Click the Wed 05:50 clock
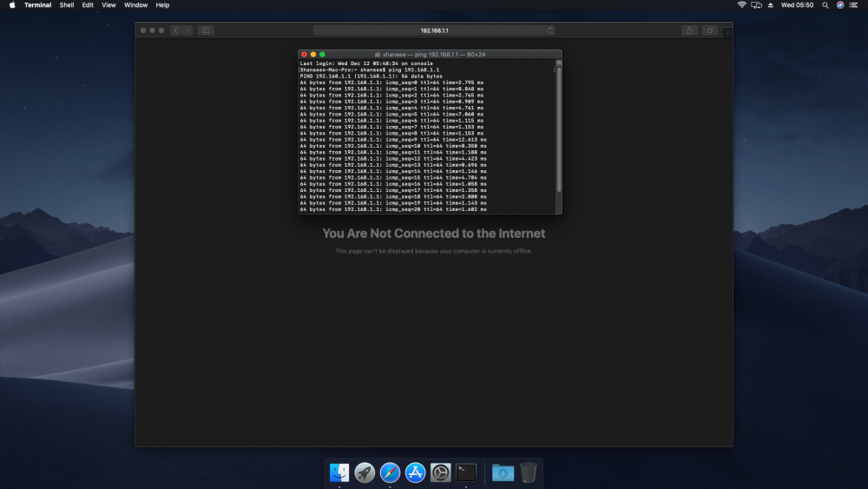The height and width of the screenshot is (489, 868). coord(797,5)
